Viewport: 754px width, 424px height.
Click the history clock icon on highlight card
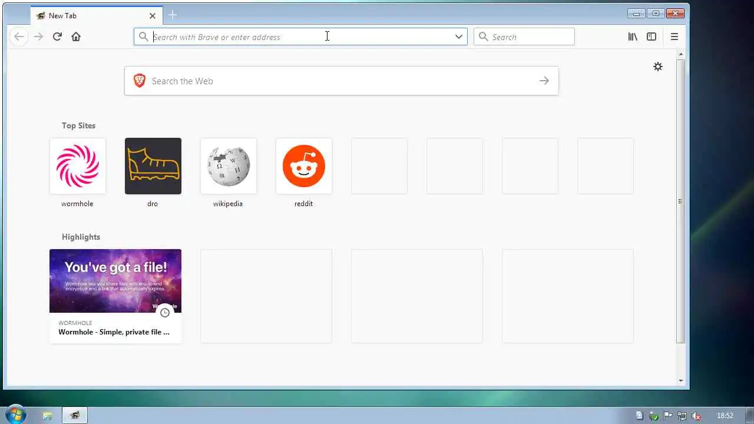[165, 313]
